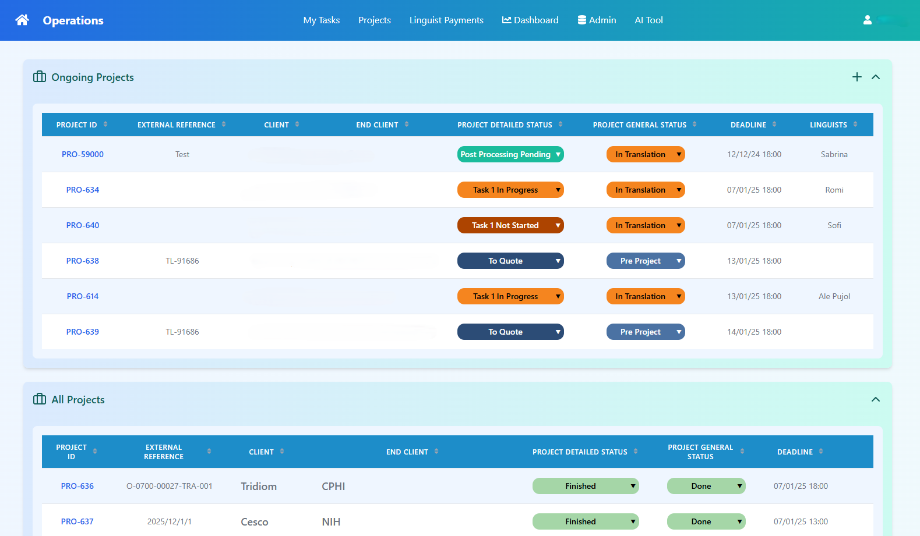Open project PRO-614
Viewport: 920px width, 536px height.
pos(83,296)
